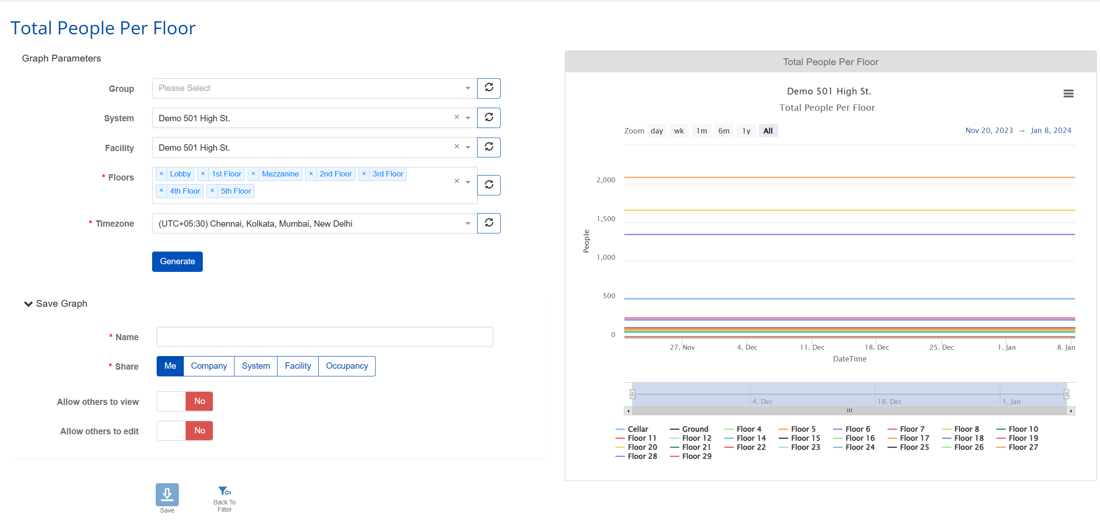The height and width of the screenshot is (523, 1100).
Task: Hide the Floor 12 series in legend
Action: pos(696,438)
